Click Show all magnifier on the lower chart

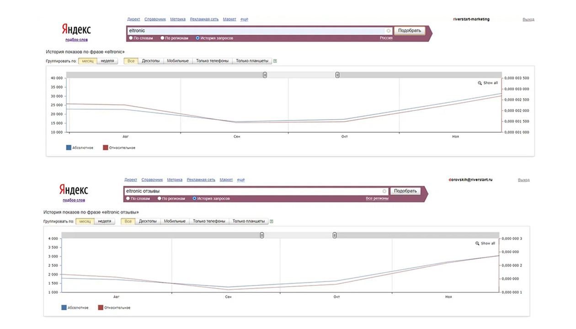(477, 243)
